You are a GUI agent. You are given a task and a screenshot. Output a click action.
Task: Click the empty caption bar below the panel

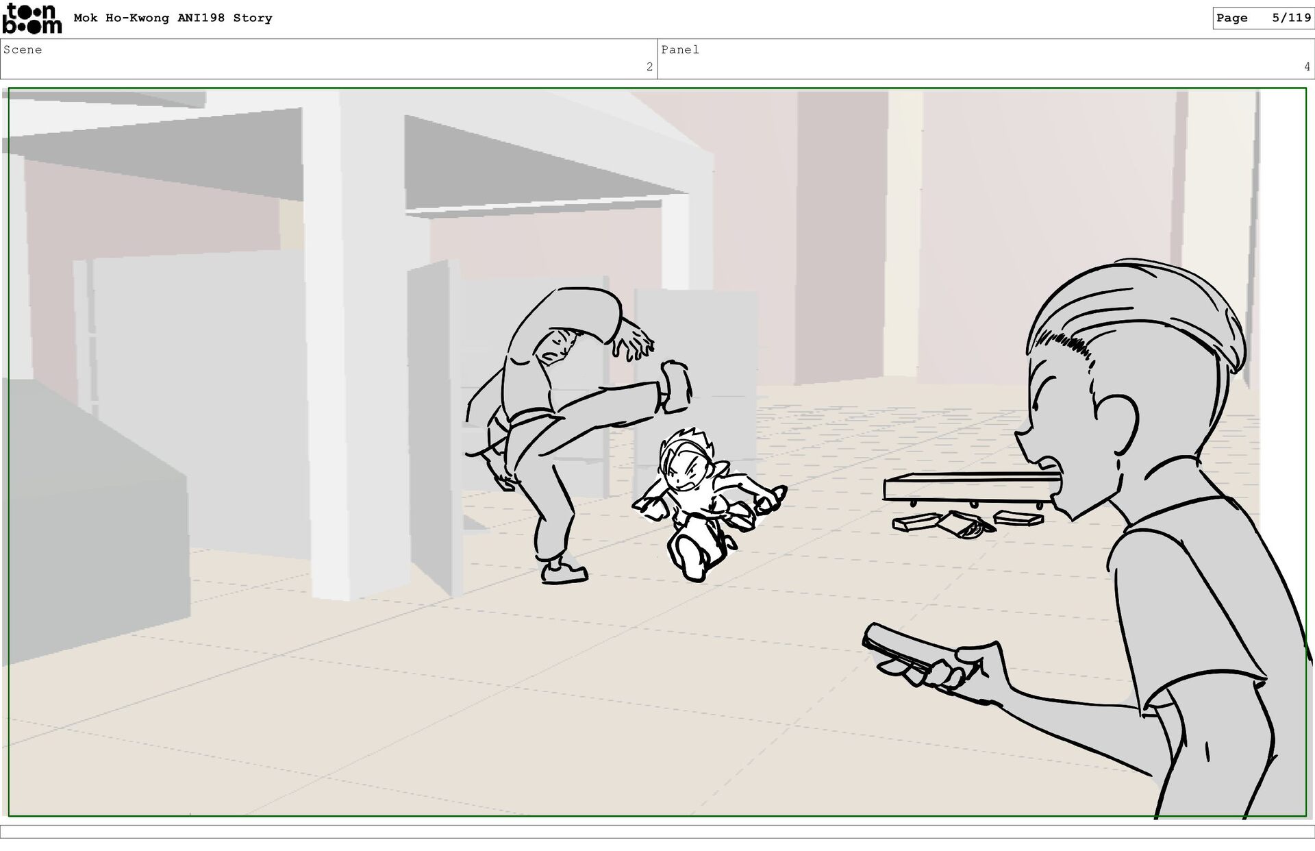[657, 831]
